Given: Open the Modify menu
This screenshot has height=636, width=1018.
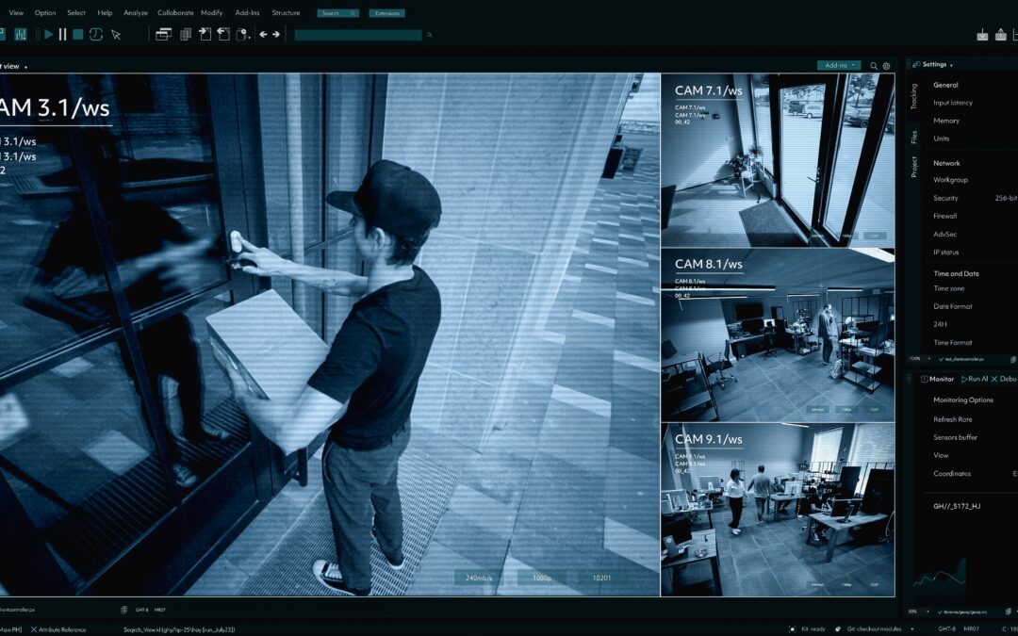Looking at the screenshot, I should [x=212, y=13].
